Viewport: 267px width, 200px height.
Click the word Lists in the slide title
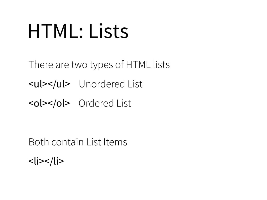tap(108, 32)
